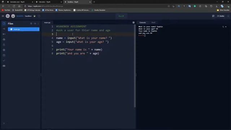The width and height of the screenshot is (231, 130).
Task: Click the username link before Sandbox
Action: tap(19, 16)
